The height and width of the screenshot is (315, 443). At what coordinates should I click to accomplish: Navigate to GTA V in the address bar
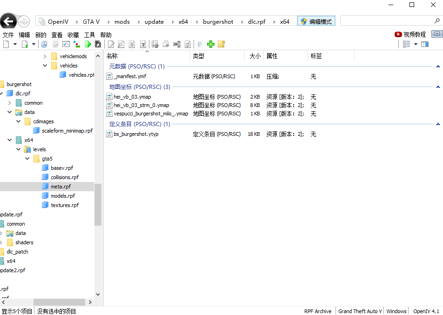tap(91, 22)
